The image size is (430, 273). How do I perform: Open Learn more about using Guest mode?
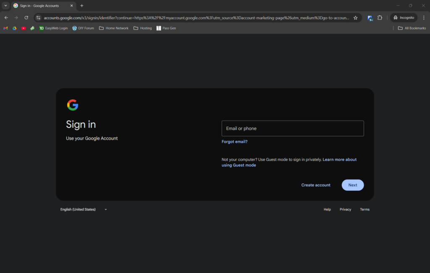click(289, 162)
